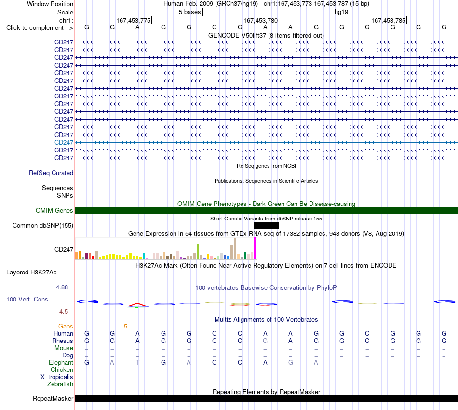Click the 100 Vert. Cons label
Viewport: 458px width, 410px height.
[27, 299]
